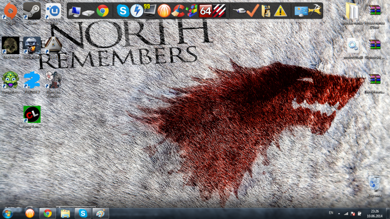This screenshot has width=390, height=219.
Task: Select the FIFA 11 shortcut
Action: pos(53,48)
